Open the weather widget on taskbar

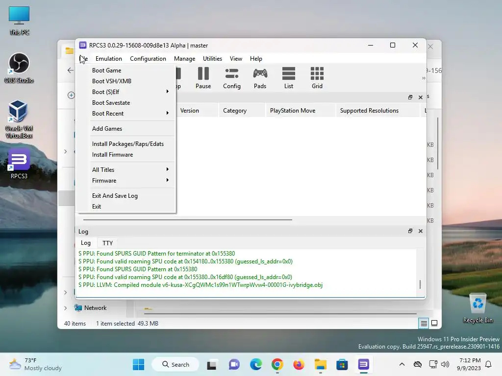point(35,364)
